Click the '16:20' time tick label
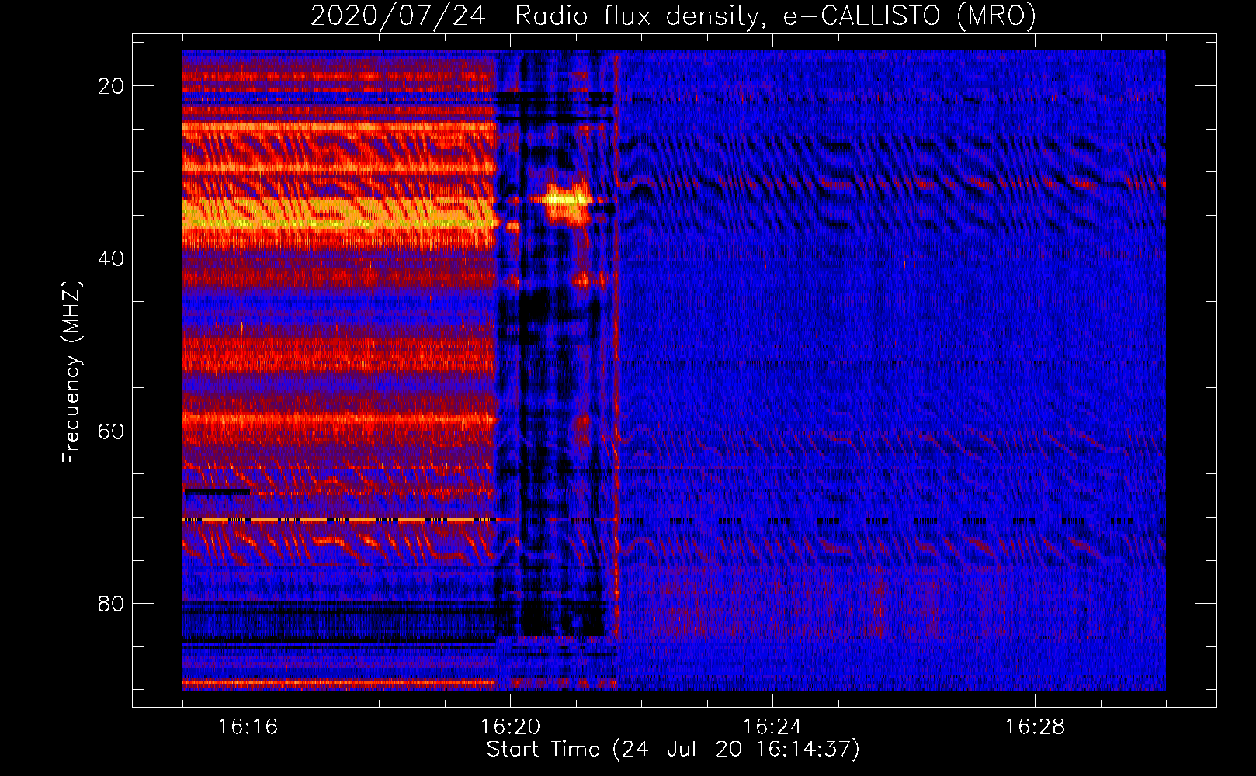 point(510,727)
